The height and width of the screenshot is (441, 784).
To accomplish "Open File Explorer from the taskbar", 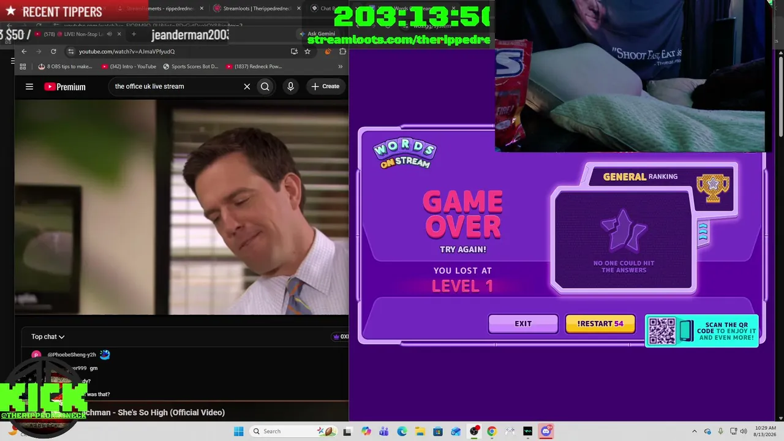I will coord(420,431).
